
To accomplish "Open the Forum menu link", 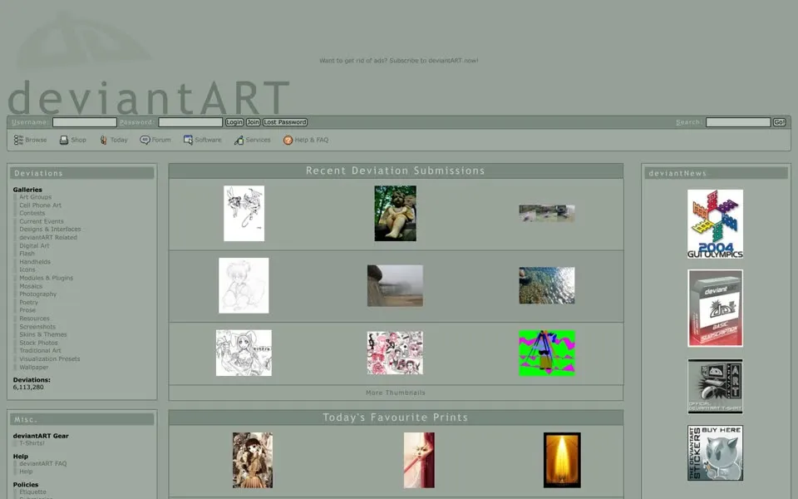I will tap(160, 140).
